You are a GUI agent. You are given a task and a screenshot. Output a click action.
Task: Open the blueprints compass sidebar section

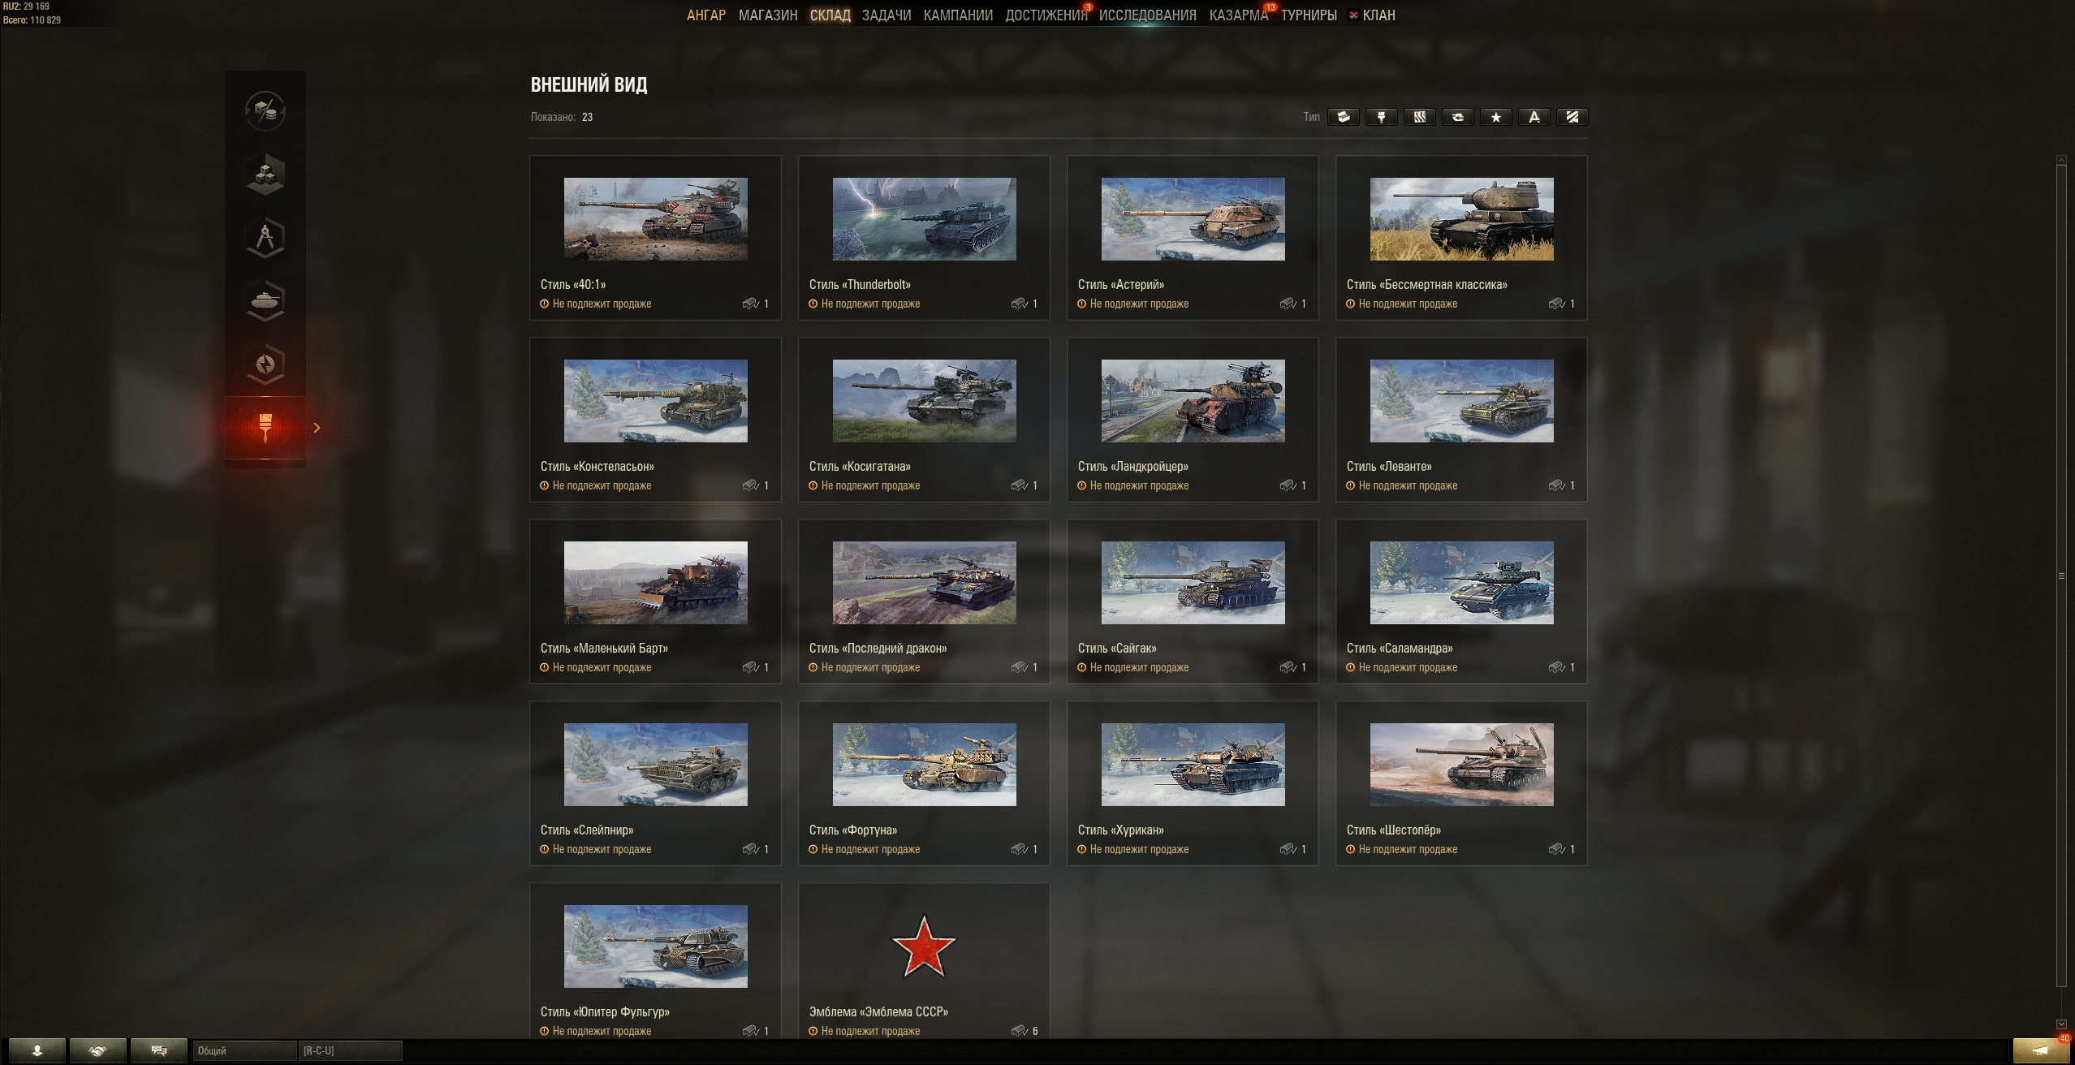click(x=265, y=237)
